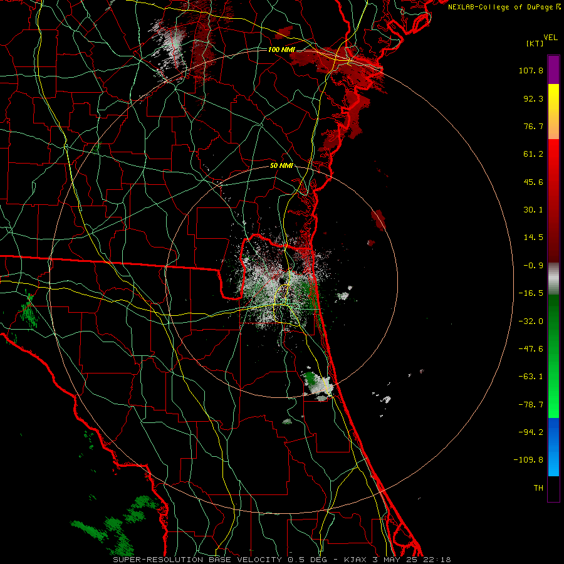The width and height of the screenshot is (564, 564).
Task: Click the Super-Resolution Base Velocity caption
Action: [x=281, y=560]
